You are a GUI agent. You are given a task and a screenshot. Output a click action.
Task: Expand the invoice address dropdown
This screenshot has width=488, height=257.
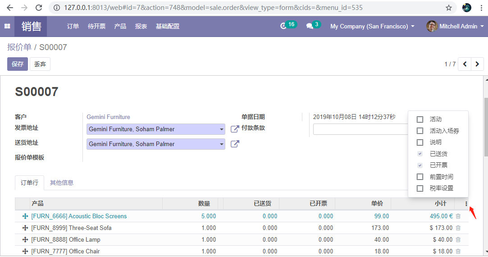tap(221, 129)
